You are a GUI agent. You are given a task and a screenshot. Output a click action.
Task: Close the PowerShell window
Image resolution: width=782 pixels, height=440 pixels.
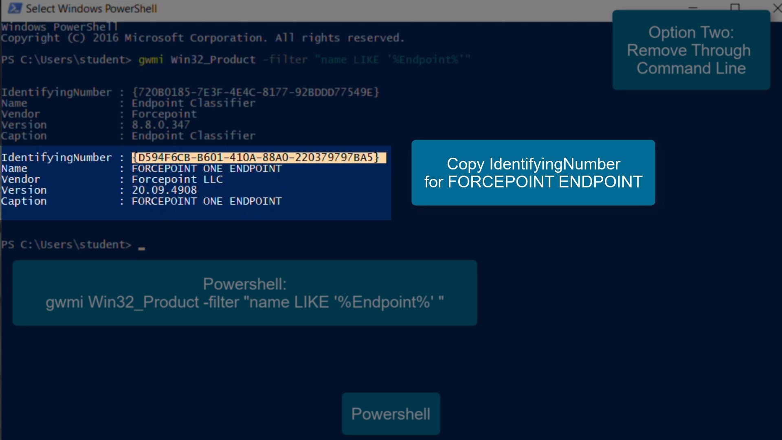[x=776, y=8]
